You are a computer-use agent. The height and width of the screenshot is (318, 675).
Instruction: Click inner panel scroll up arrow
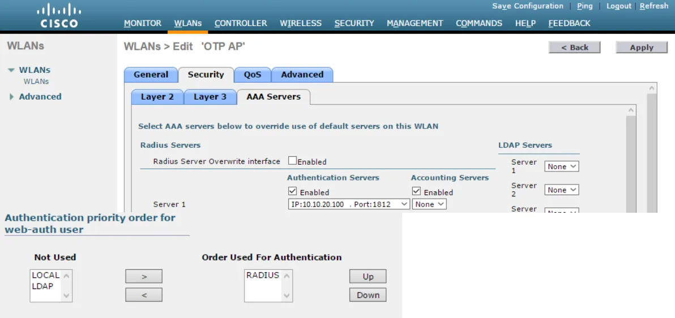click(631, 110)
